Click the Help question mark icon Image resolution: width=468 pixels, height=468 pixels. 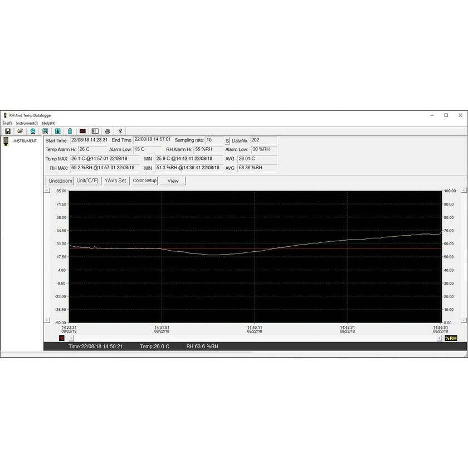point(120,131)
